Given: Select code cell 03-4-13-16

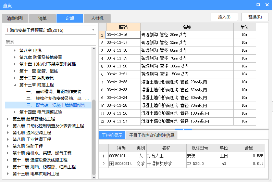Looking at the screenshot, I should [123, 35].
